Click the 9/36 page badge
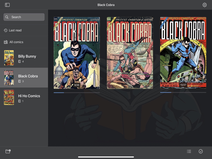 [77, 85]
